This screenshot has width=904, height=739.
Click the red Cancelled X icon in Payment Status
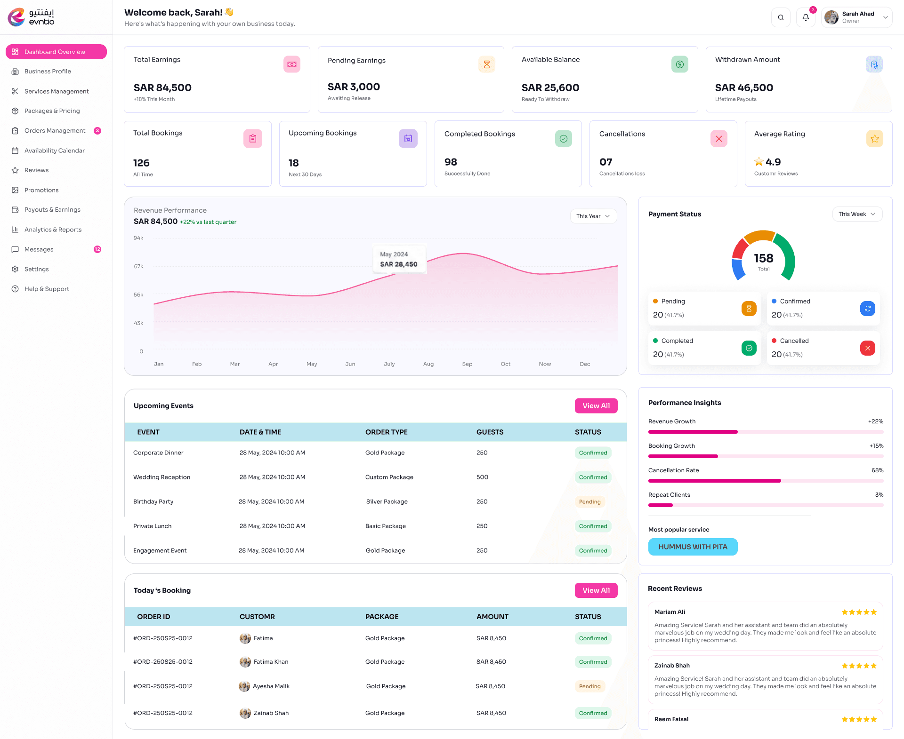point(867,348)
